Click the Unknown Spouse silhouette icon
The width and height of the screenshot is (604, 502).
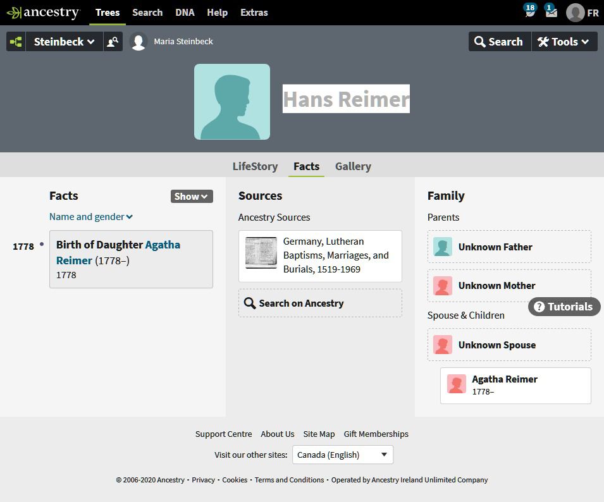[443, 345]
